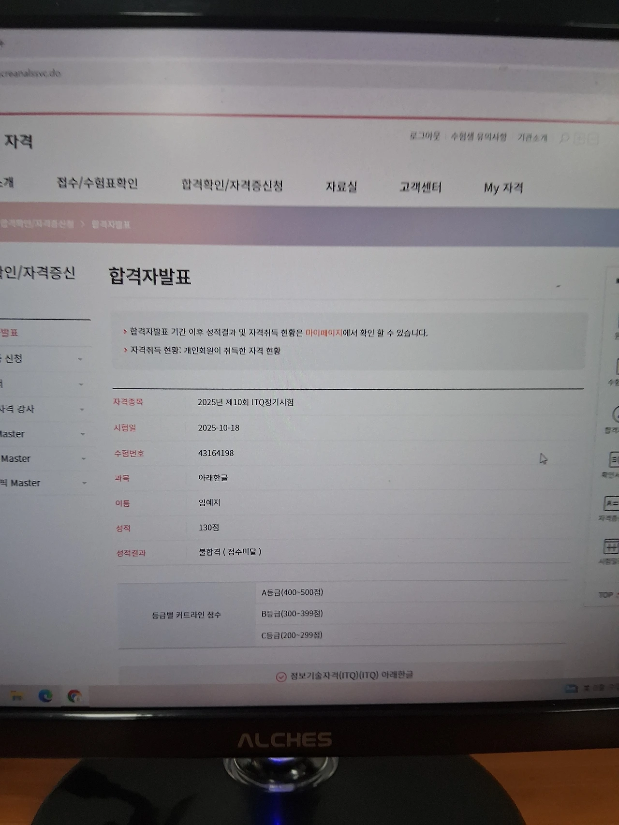Click the 등급별 커트라인 점수 cell
Viewport: 619px width, 825px height.
[187, 615]
